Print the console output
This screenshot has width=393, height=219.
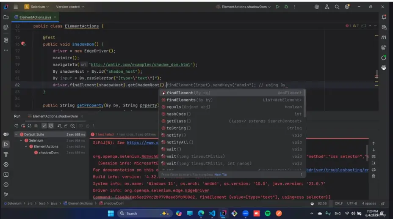[x=374, y=170]
